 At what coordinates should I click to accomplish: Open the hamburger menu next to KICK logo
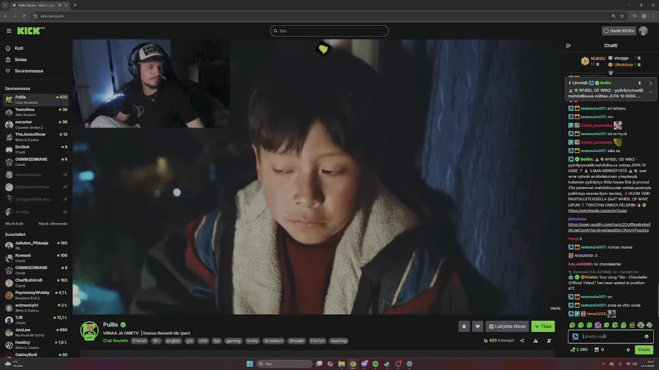9,31
